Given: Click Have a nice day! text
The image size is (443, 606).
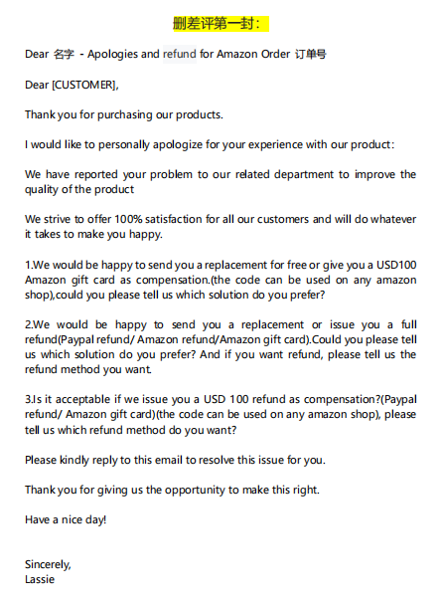Looking at the screenshot, I should pyautogui.click(x=66, y=519).
